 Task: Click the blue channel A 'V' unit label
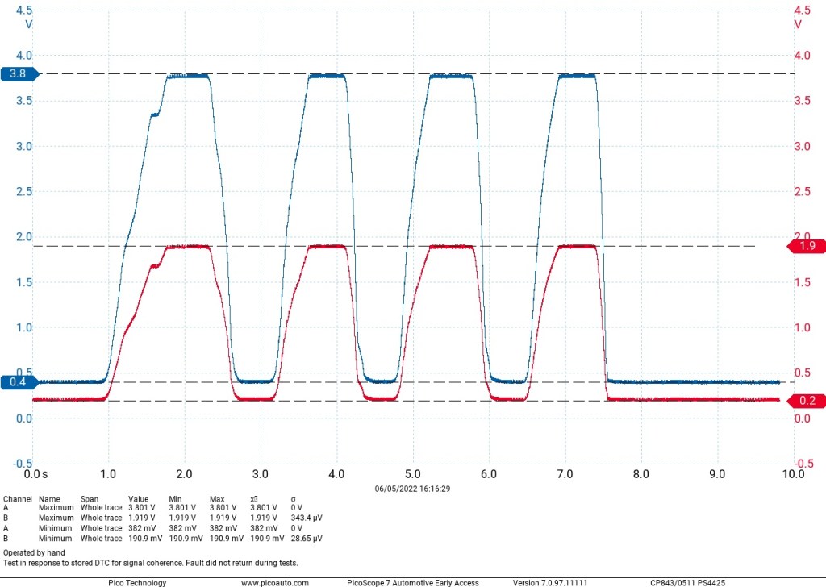coord(29,24)
